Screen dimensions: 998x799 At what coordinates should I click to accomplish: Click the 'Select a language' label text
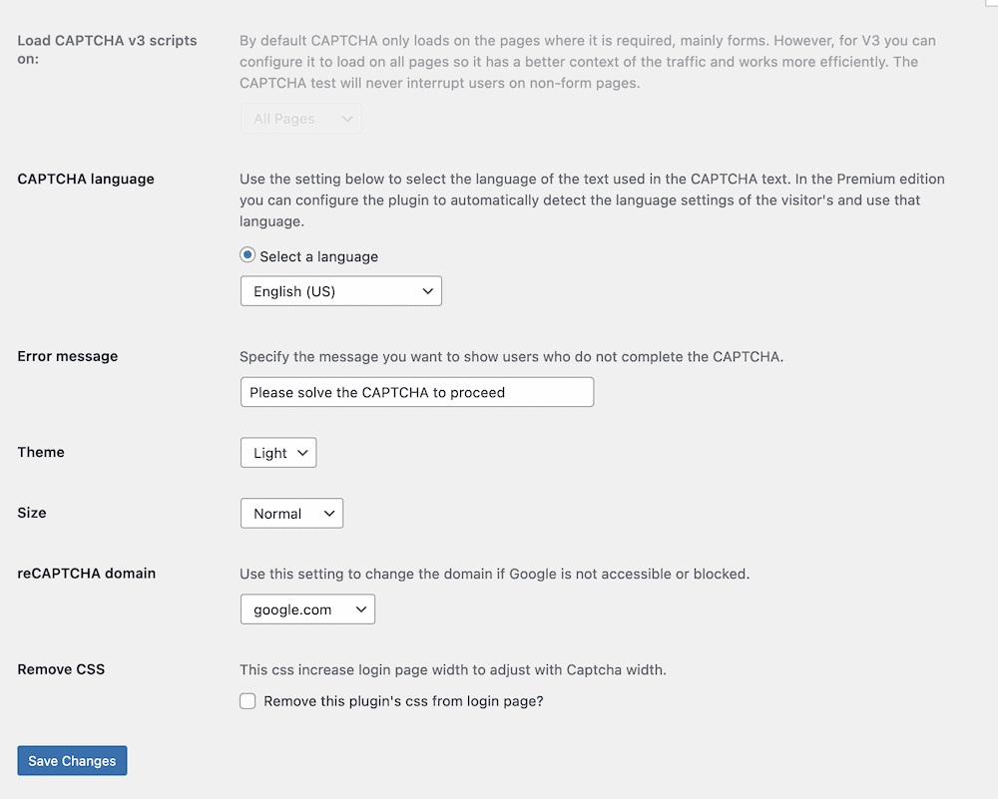[318, 256]
